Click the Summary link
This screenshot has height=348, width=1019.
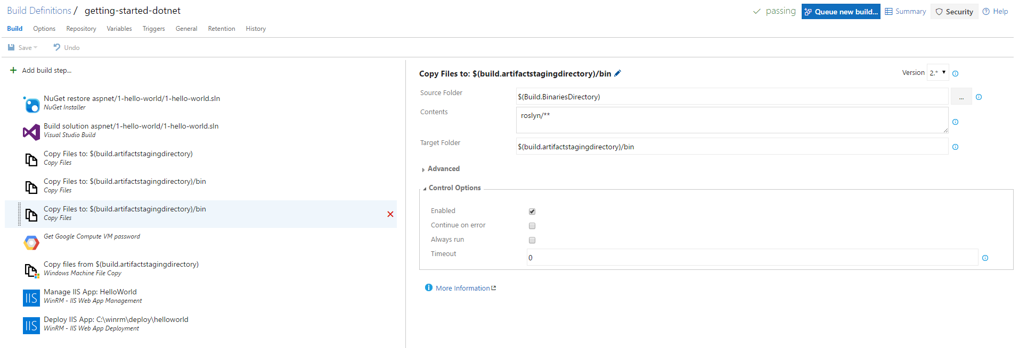point(910,11)
